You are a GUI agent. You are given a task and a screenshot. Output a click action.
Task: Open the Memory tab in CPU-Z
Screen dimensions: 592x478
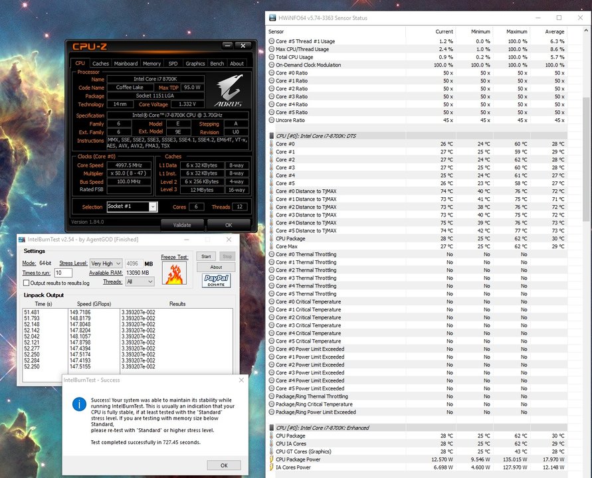tap(151, 63)
